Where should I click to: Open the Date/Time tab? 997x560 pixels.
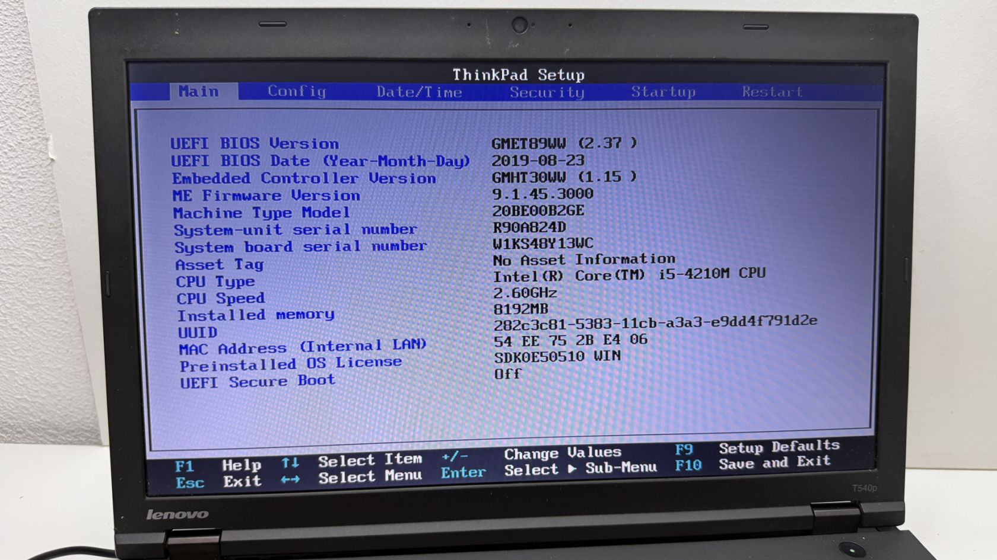coord(419,92)
